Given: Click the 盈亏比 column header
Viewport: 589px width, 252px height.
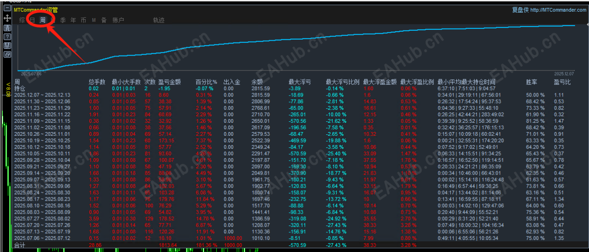Looking at the screenshot, I should 562,82.
